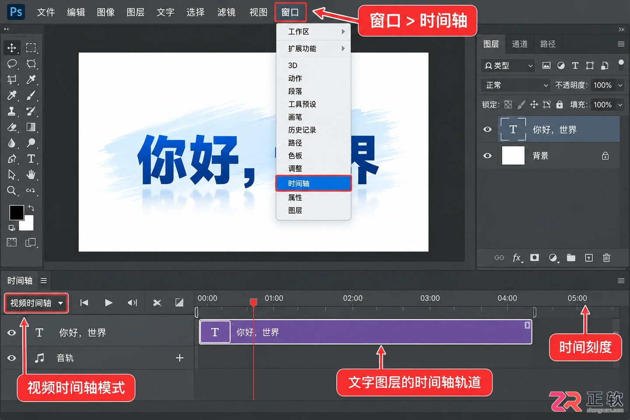Toggle visibility of 音轨 audio track
The width and height of the screenshot is (630, 420).
(x=12, y=358)
